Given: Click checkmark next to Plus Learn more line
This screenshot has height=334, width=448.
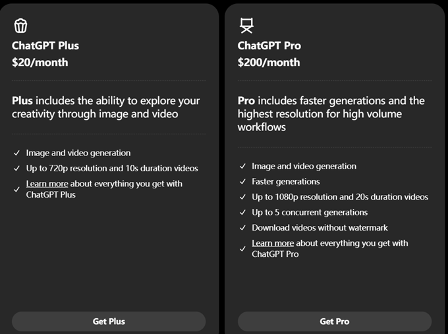Looking at the screenshot, I should point(16,189).
